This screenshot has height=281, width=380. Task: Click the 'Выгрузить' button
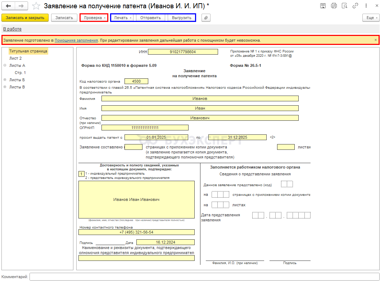click(x=181, y=18)
